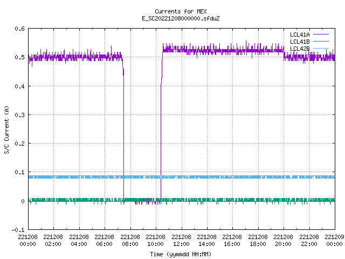This screenshot has width=345, height=259.
Task: Click the green LCL41B legend line sample
Action: tap(321, 41)
